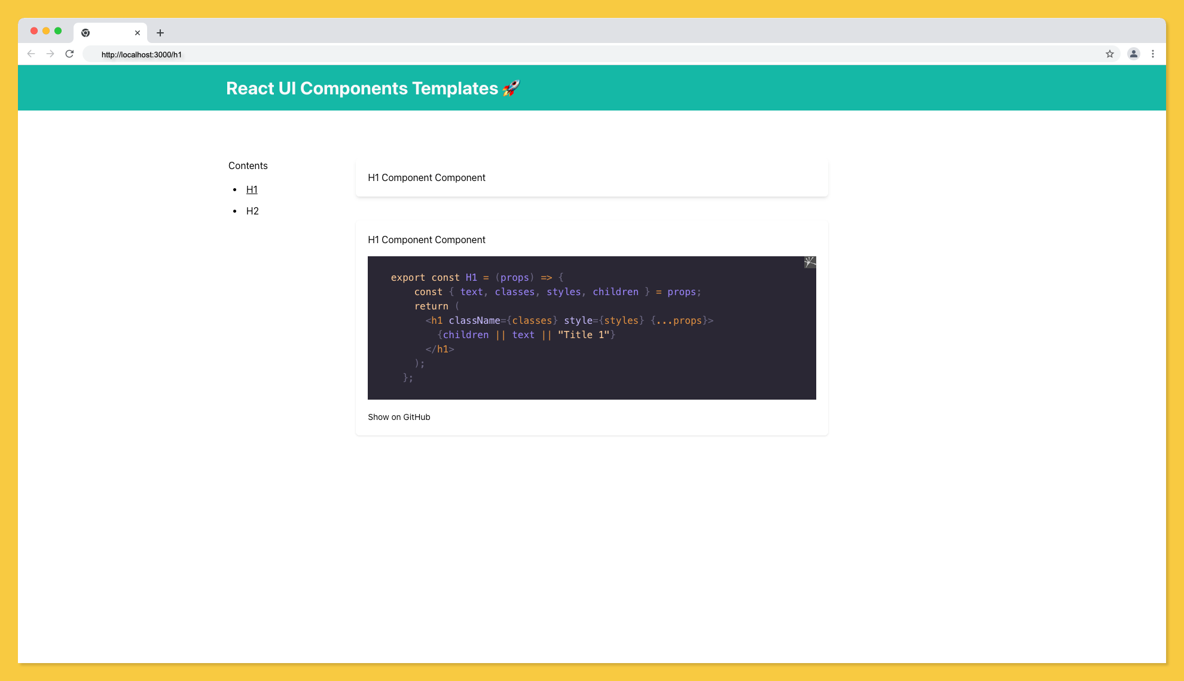Click the copy code icon on the snippet

810,262
